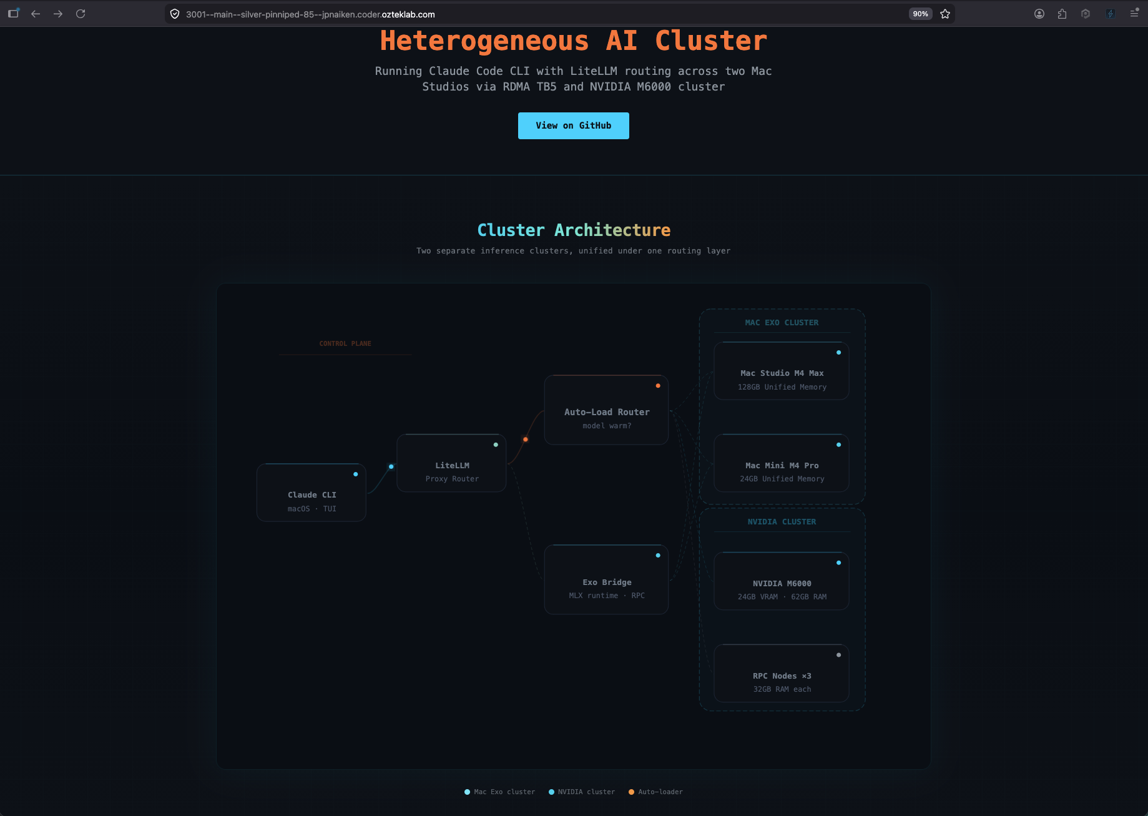Click the View on GitHub button
The image size is (1148, 816).
point(573,125)
